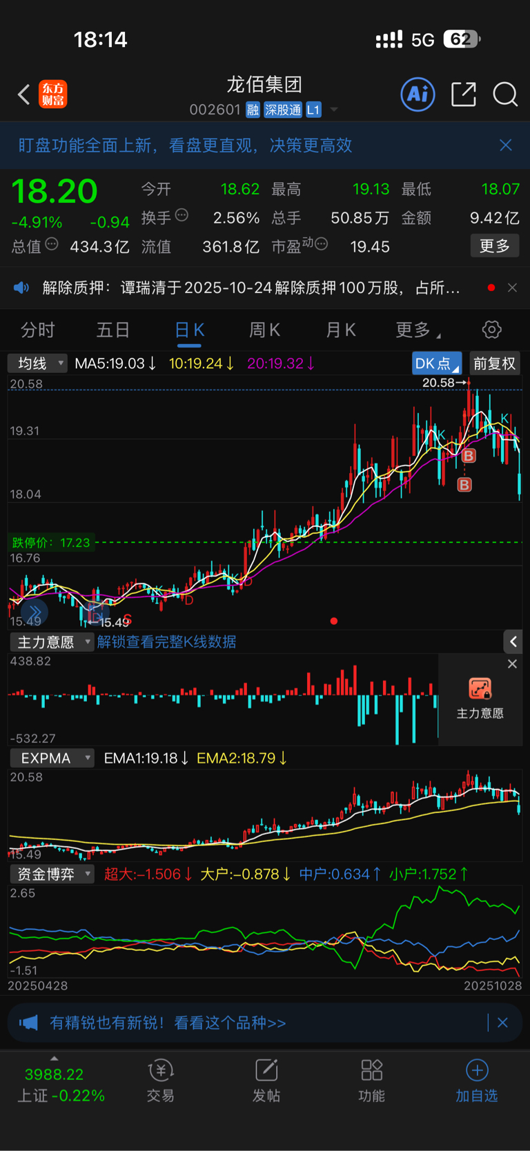530x1151 pixels.
Task: Tap the yellow MA10 19.24 label
Action: pyautogui.click(x=202, y=363)
